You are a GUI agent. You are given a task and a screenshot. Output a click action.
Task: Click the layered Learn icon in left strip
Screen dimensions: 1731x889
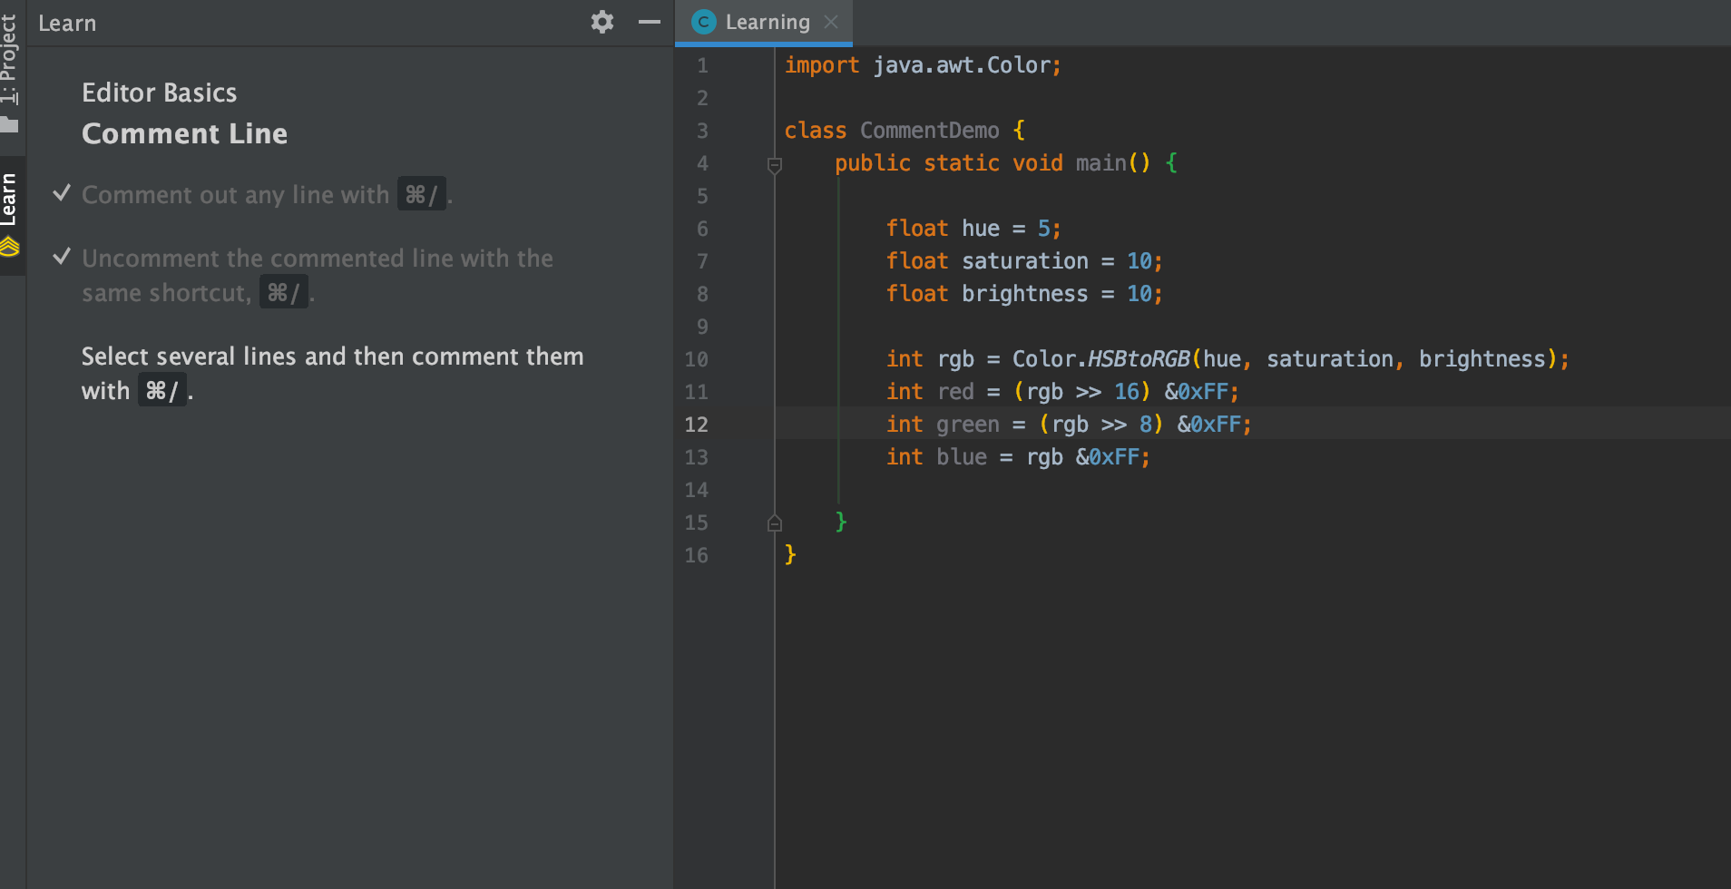click(9, 246)
